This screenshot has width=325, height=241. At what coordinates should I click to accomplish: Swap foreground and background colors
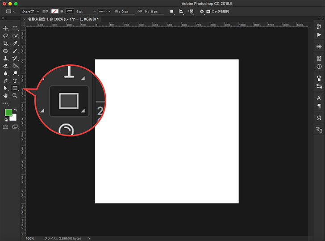pyautogui.click(x=16, y=110)
